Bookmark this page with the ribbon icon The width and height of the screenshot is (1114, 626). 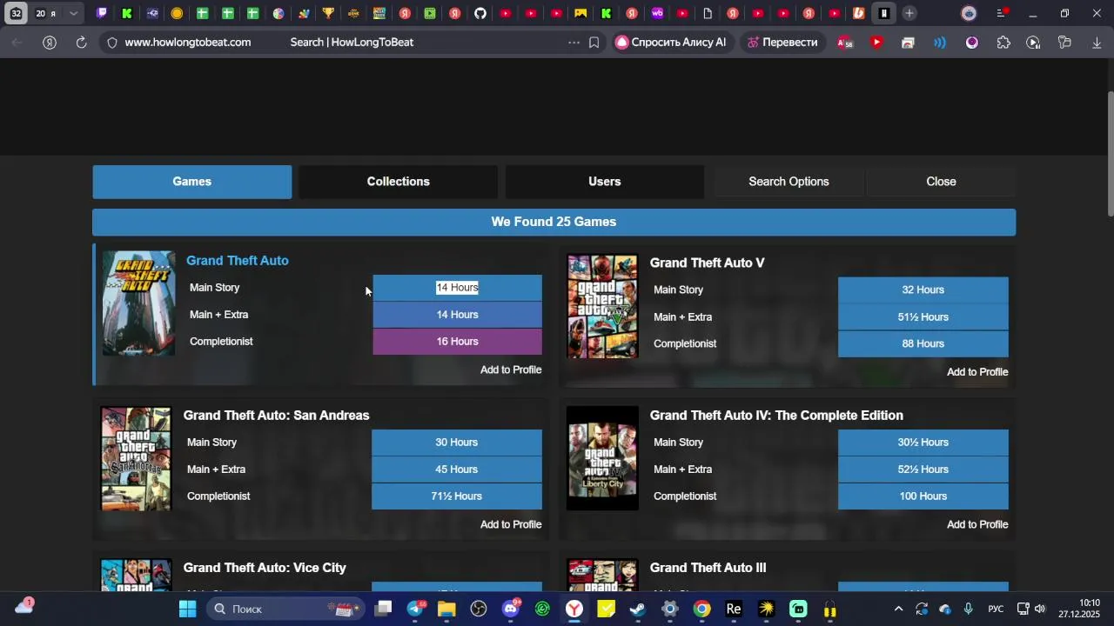(594, 42)
